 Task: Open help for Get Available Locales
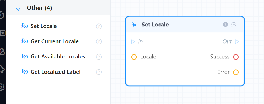coord(99,57)
